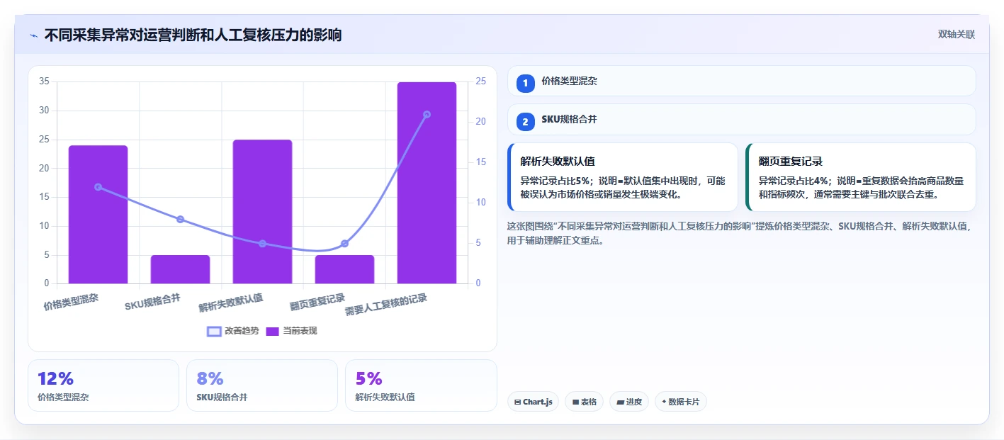The width and height of the screenshot is (1004, 440).
Task: Click the icon inside the 进度 chip
Action: [620, 402]
